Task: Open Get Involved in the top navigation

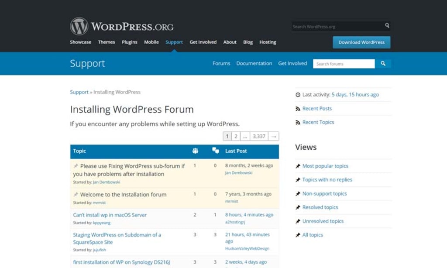Action: pos(203,42)
